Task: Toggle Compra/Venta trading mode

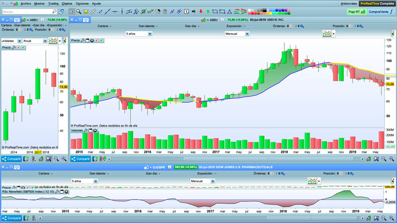Action: (381, 11)
